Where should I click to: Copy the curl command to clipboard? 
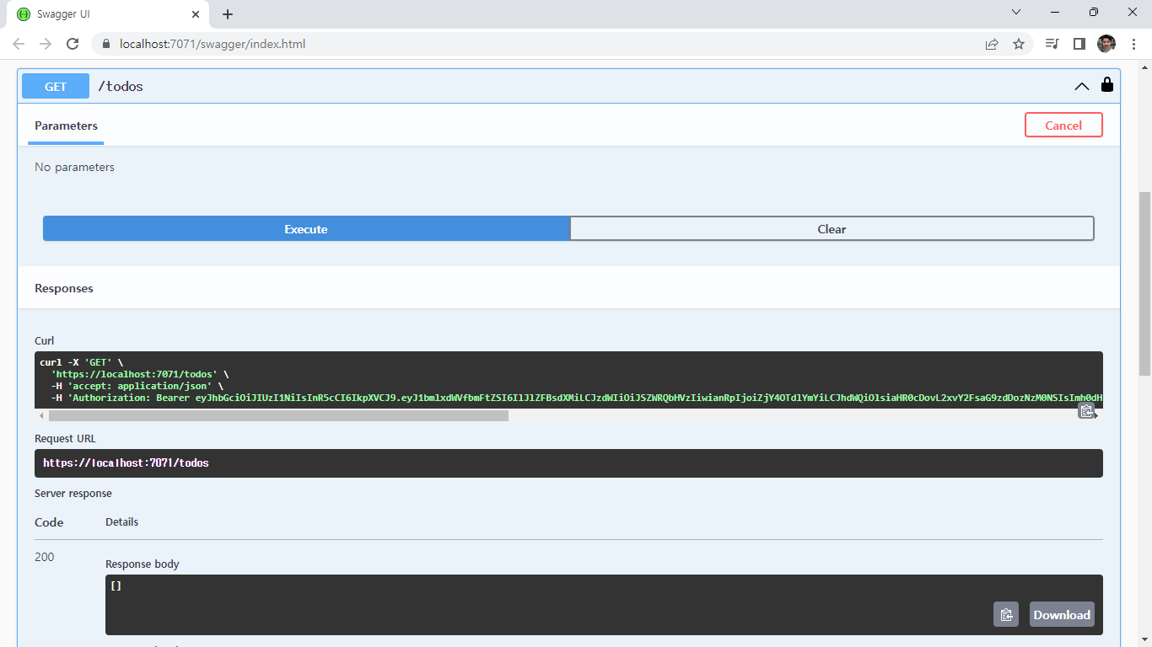pyautogui.click(x=1086, y=410)
